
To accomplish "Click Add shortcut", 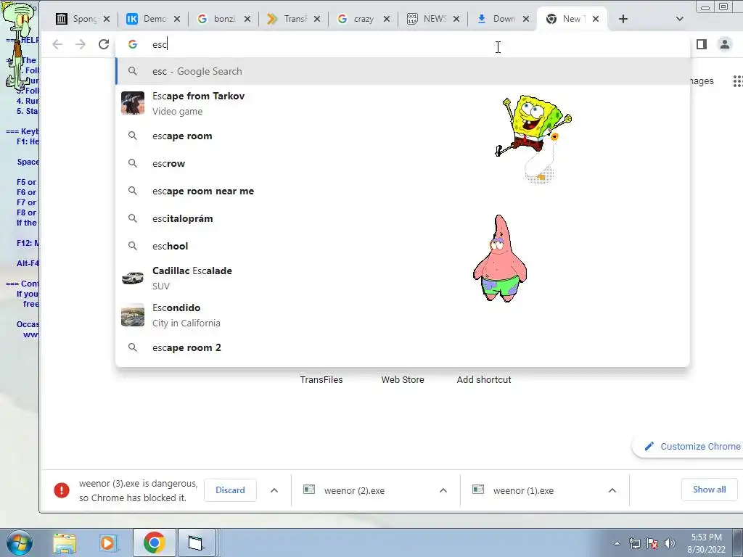I will pyautogui.click(x=484, y=380).
